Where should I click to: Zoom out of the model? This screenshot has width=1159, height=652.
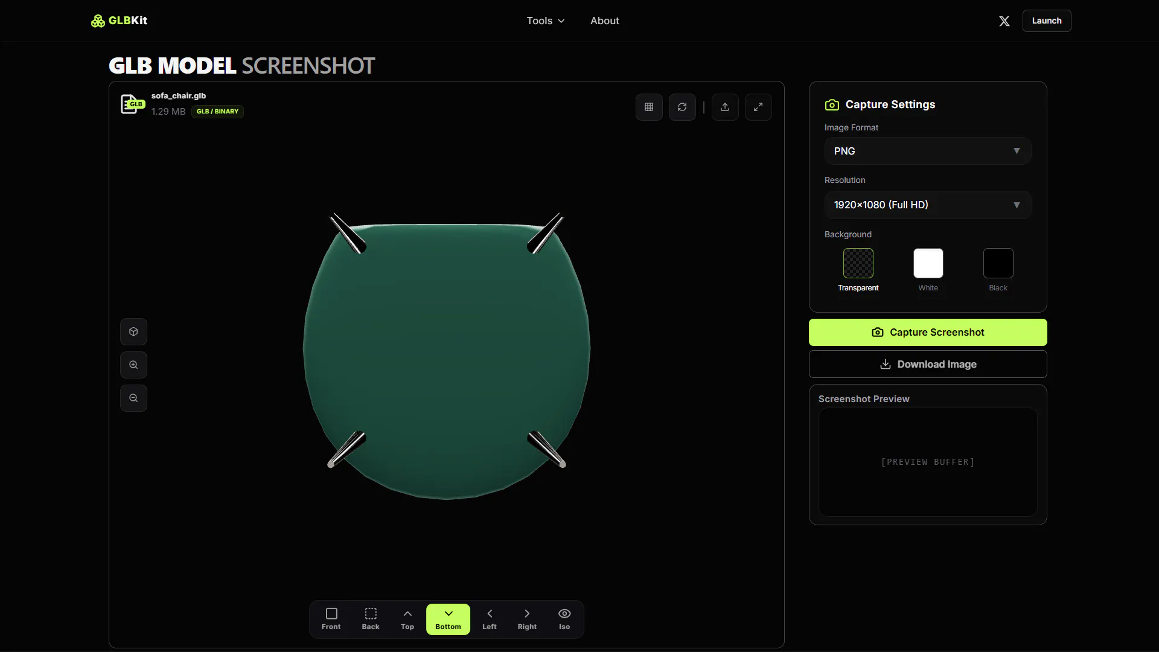pyautogui.click(x=133, y=398)
